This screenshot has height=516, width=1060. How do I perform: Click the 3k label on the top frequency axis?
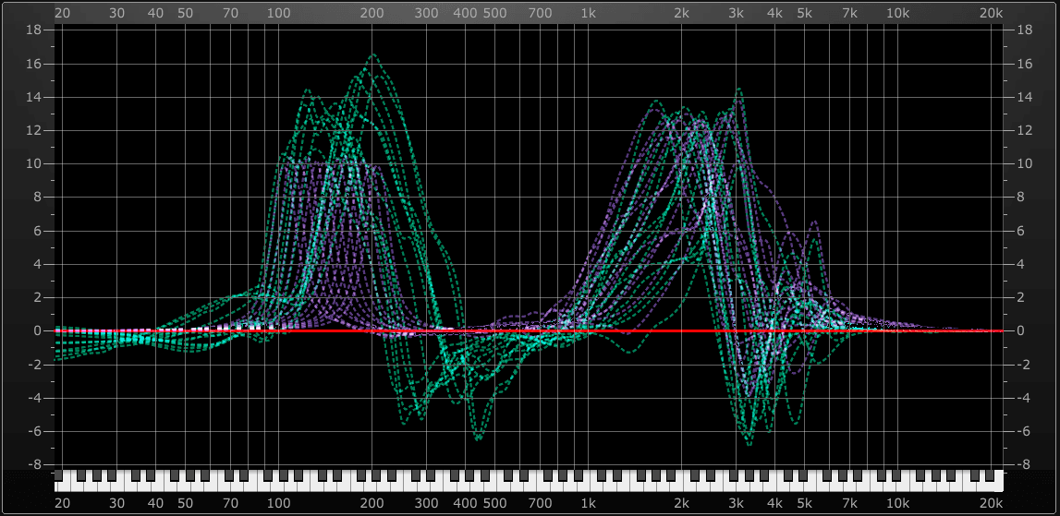click(737, 13)
